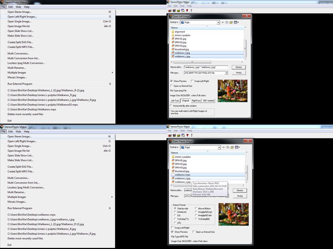Expand the Szukaj w combo in the Open Left Image dialog
The width and height of the screenshot is (333, 249).
tap(218, 23)
